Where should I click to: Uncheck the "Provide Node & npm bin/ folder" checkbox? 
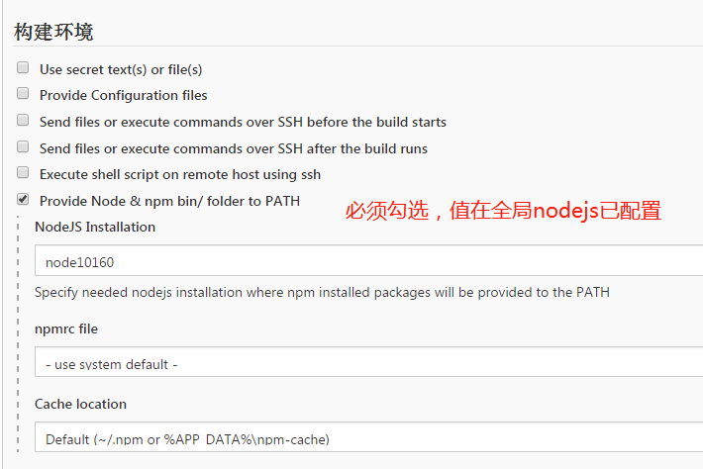(x=23, y=200)
